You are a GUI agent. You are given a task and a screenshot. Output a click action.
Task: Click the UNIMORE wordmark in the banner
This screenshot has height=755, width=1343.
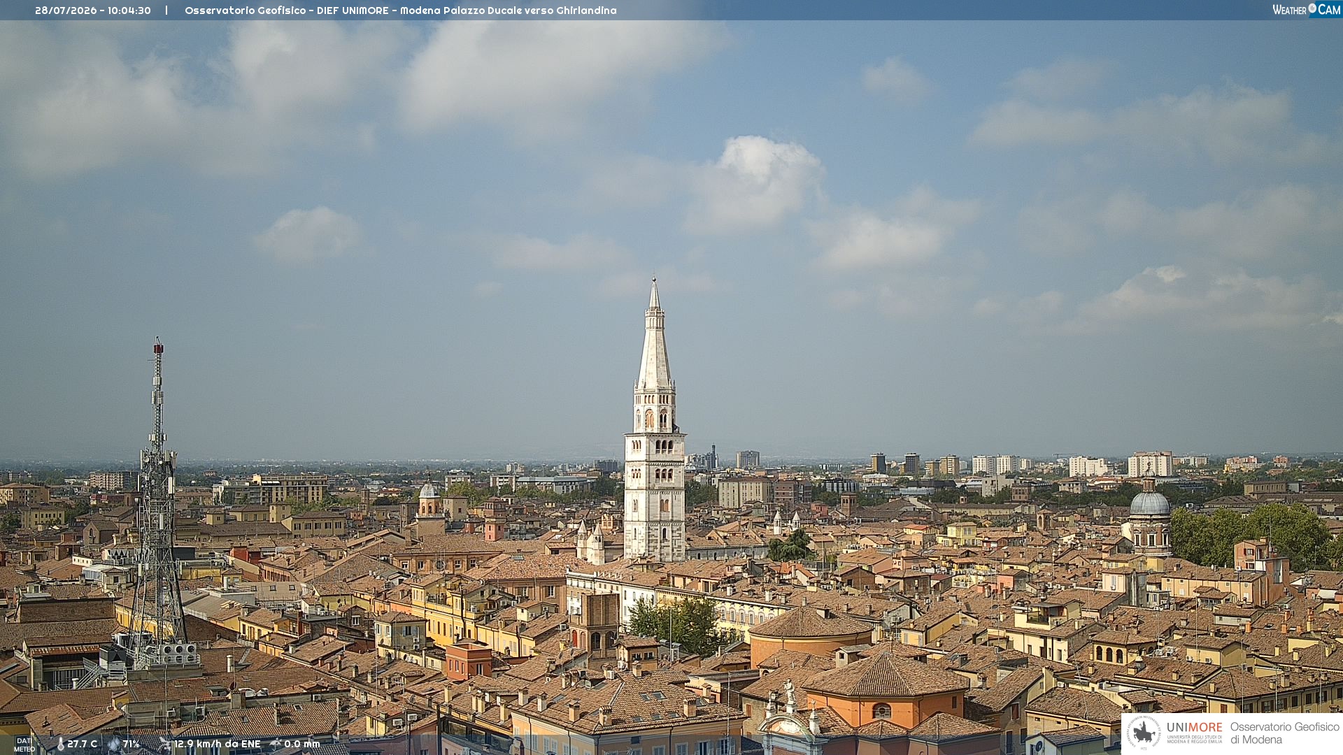pos(1195,727)
